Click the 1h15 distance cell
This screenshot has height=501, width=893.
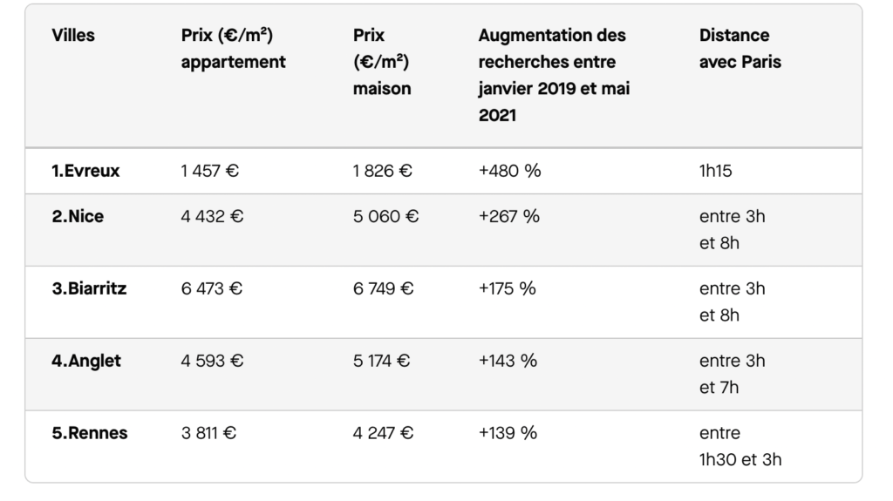[x=716, y=171]
